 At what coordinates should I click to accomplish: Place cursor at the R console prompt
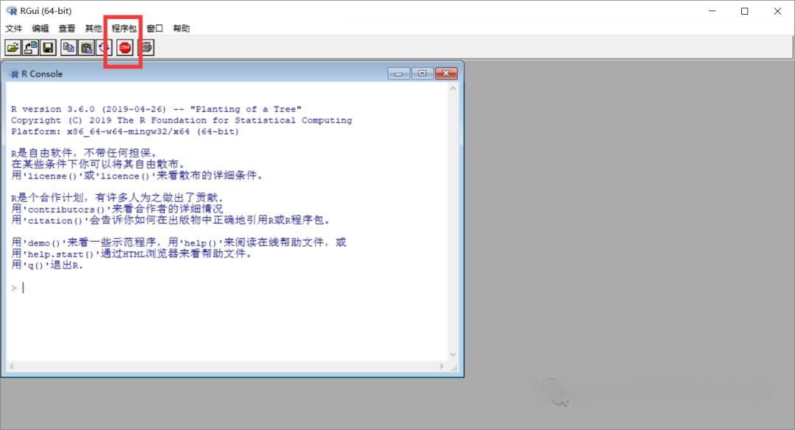pos(22,287)
